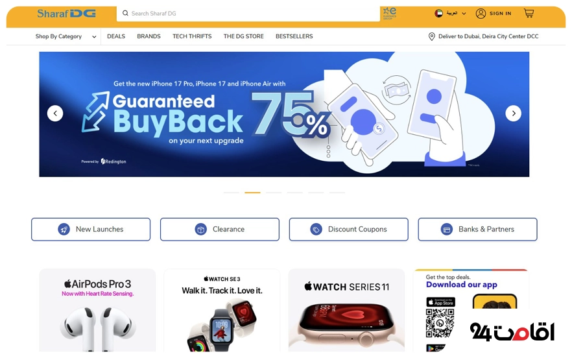Select the first carousel indicator bar
Screen dimensions: 572x358
click(x=232, y=193)
